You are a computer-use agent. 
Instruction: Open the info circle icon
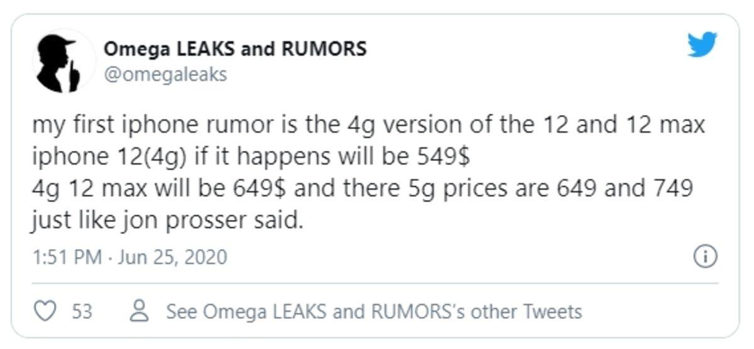[x=705, y=257]
